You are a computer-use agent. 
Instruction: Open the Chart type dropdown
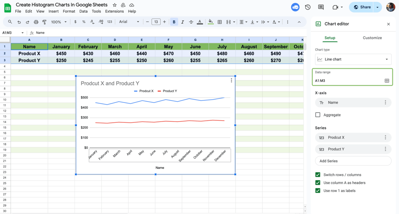(353, 59)
